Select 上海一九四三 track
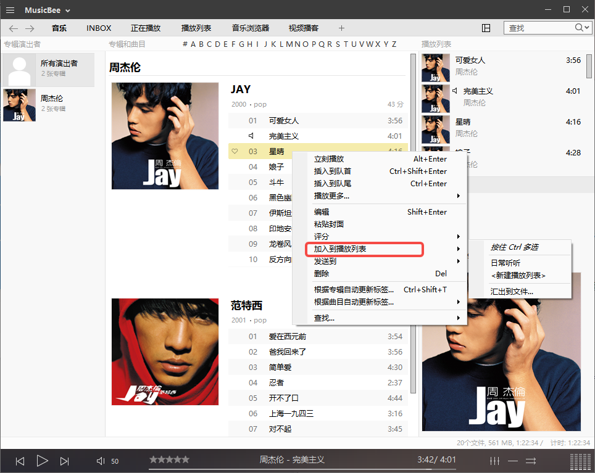 [318, 414]
